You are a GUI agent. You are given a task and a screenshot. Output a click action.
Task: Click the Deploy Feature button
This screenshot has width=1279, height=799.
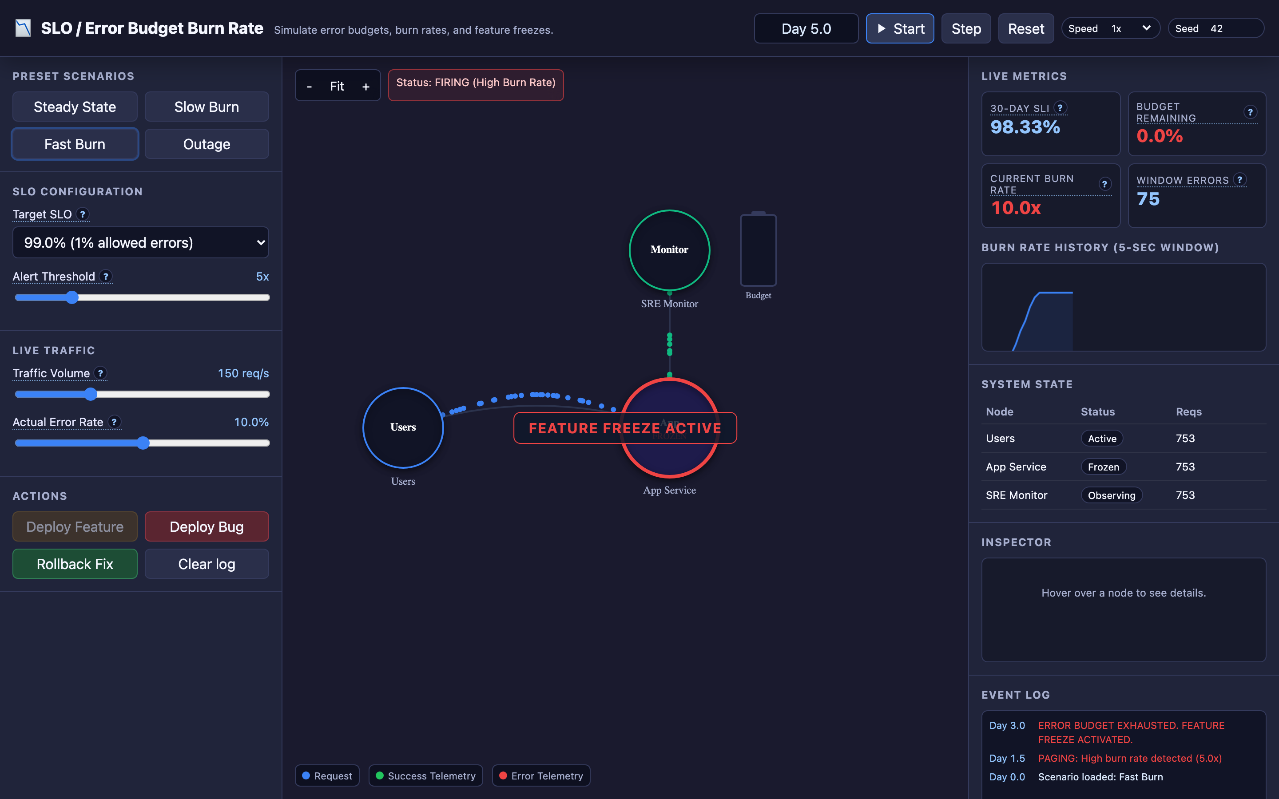[x=75, y=526]
